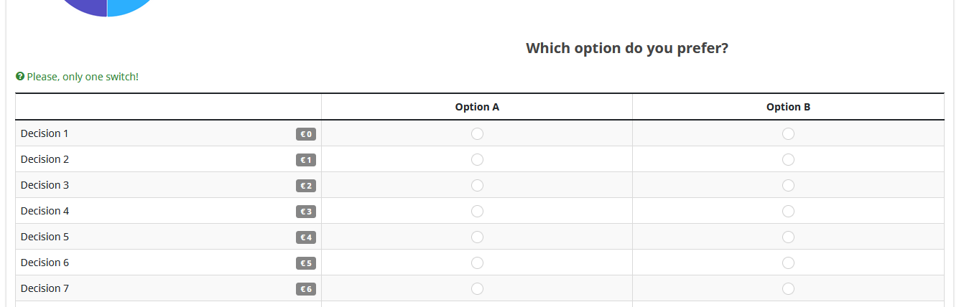
Task: Choose Option B for Decision 2
Action: (788, 160)
